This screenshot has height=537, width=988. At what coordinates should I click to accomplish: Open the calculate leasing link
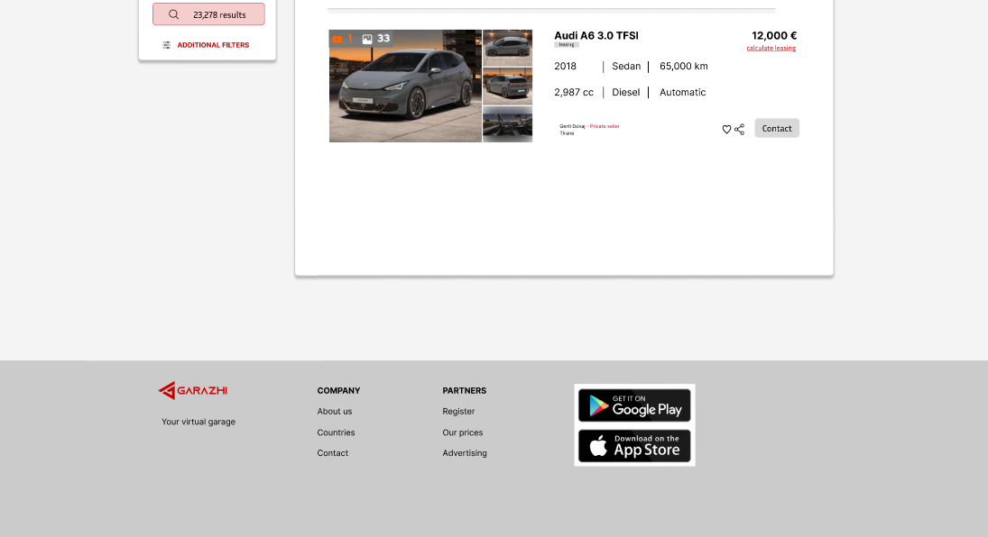click(771, 48)
